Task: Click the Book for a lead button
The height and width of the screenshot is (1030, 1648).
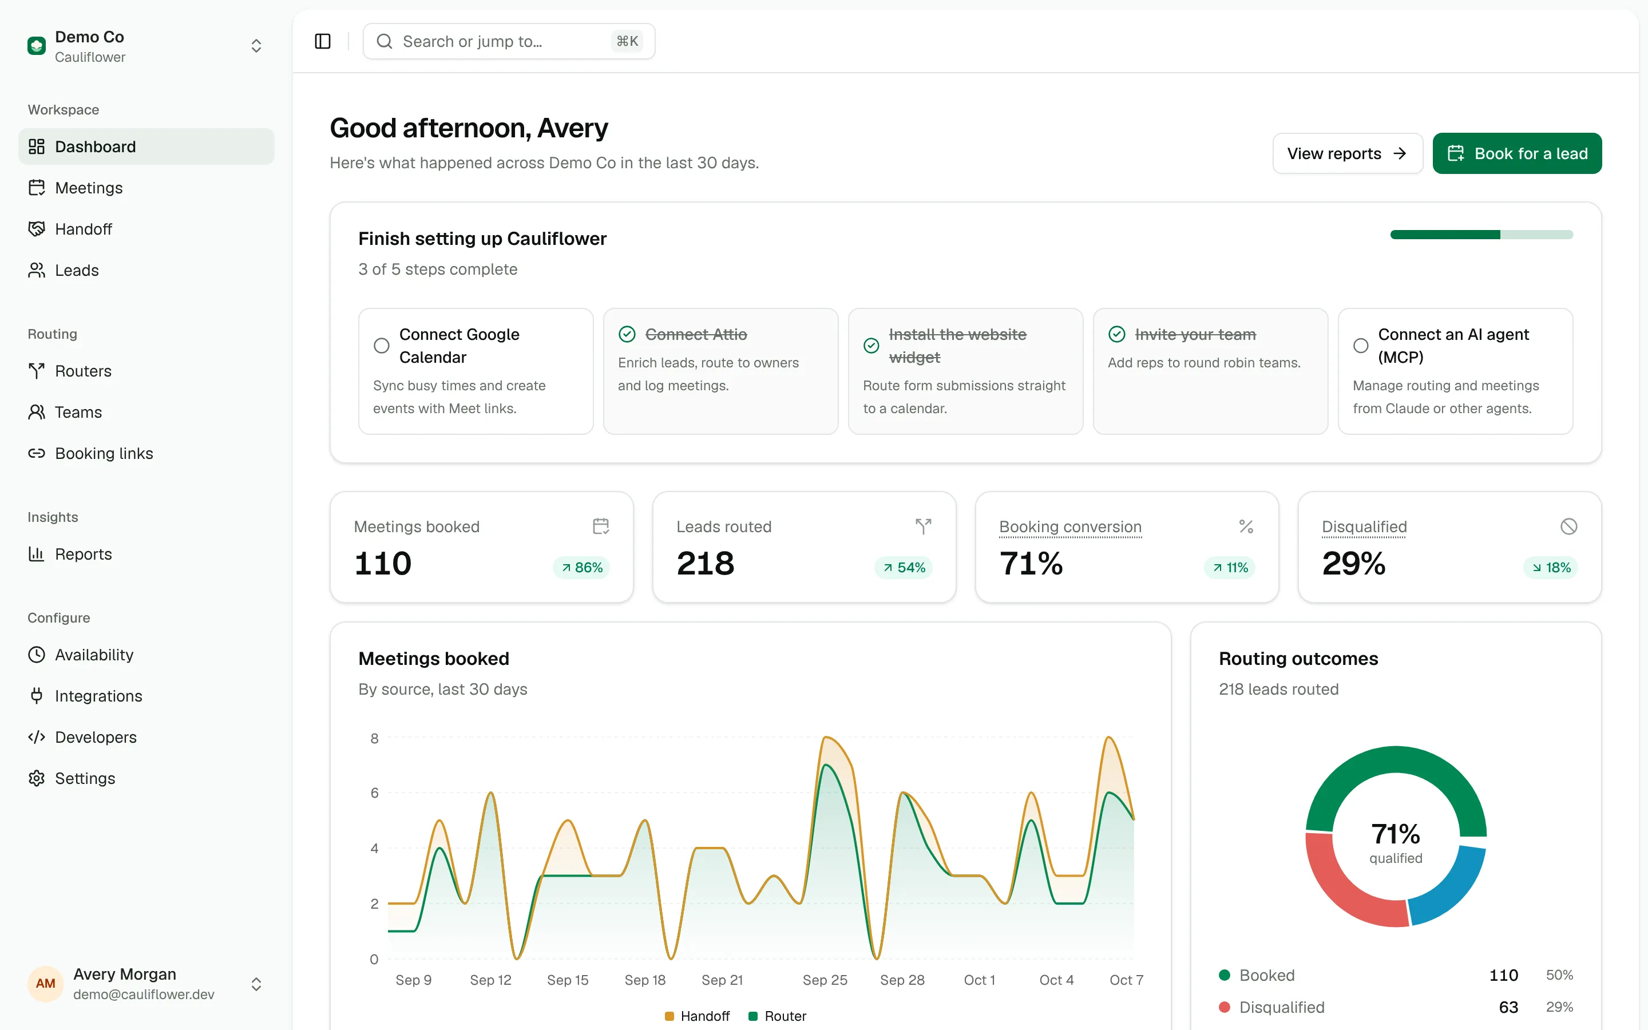Action: [x=1518, y=153]
